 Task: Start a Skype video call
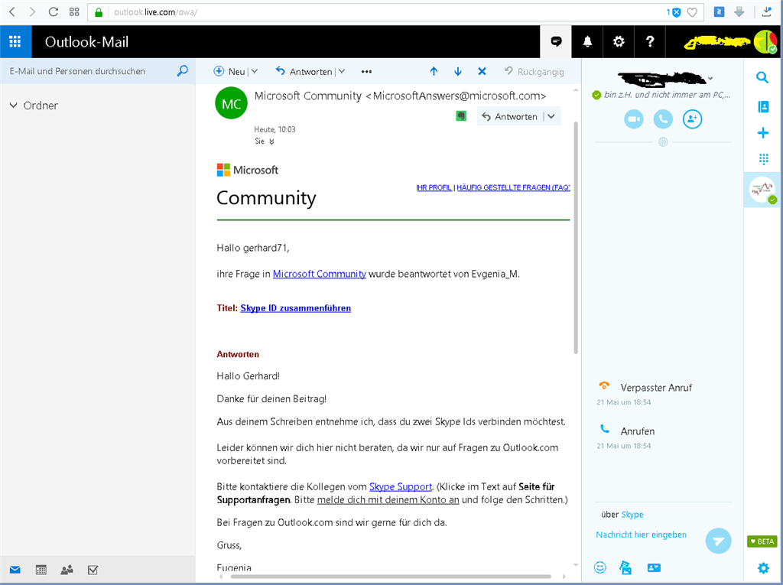point(634,119)
